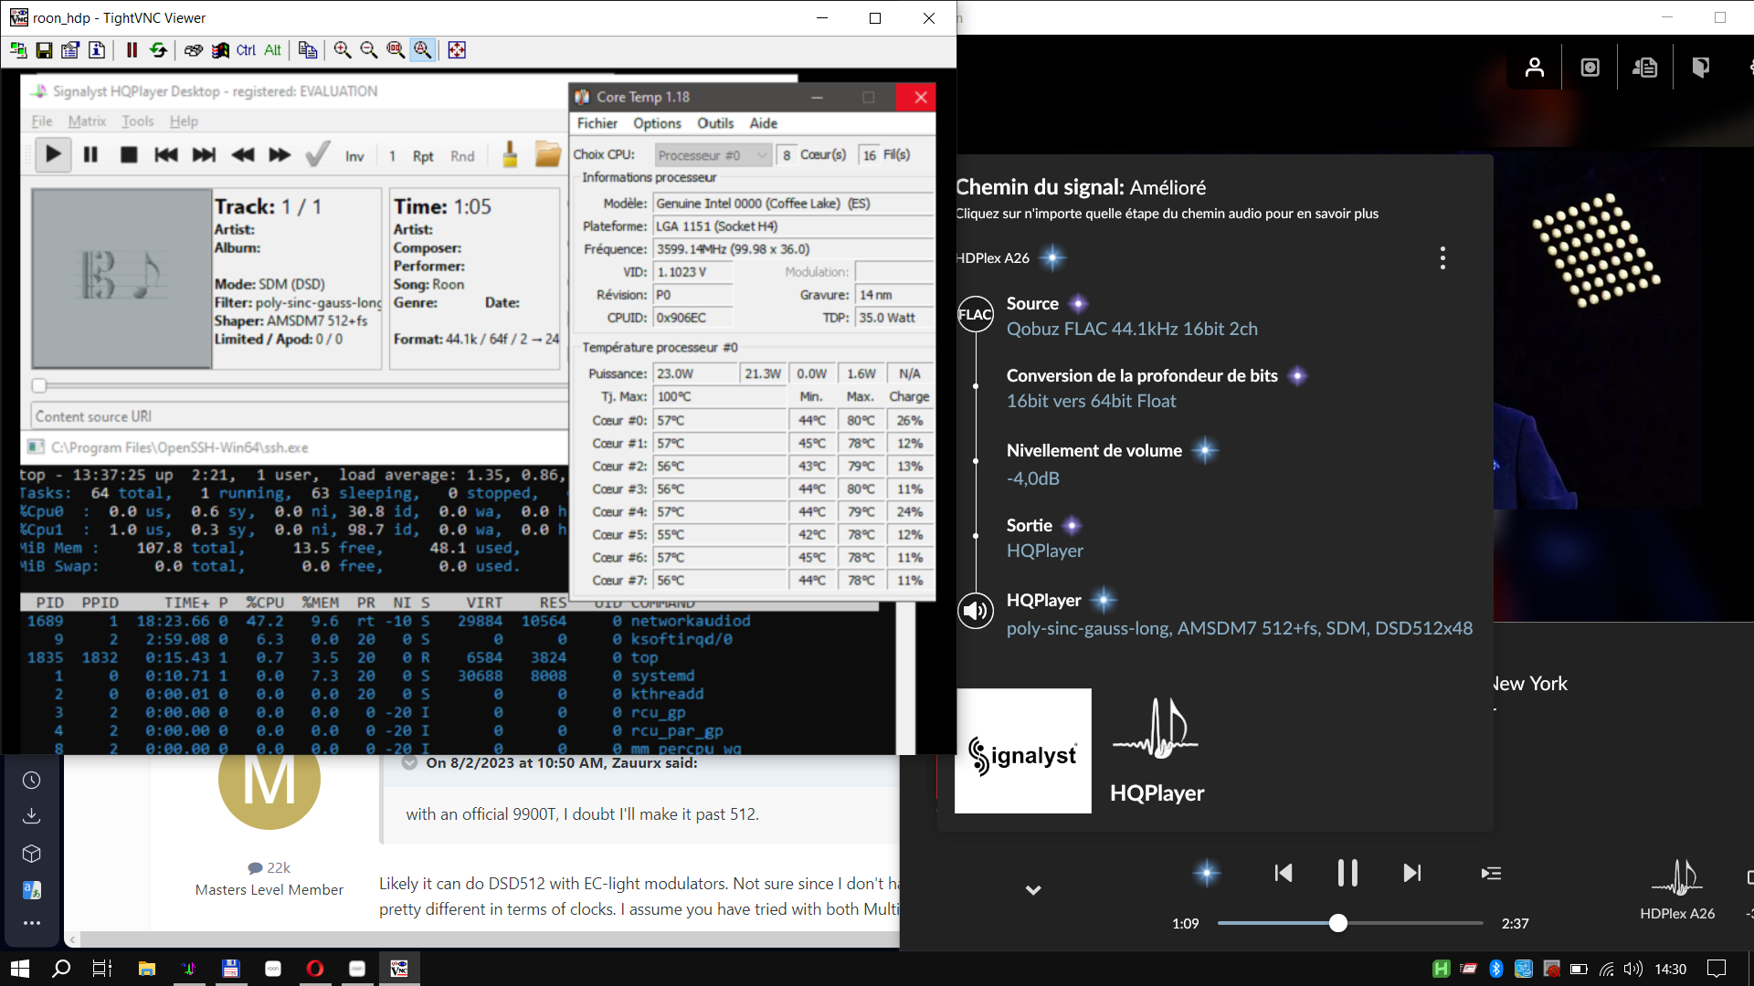Open Roon user profile icon

[x=1535, y=68]
